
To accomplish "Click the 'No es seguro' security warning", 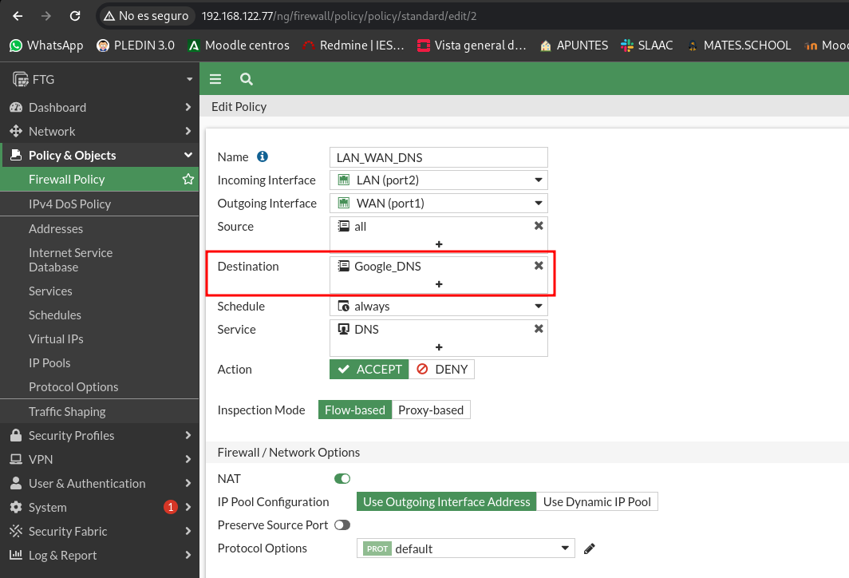I will 146,16.
